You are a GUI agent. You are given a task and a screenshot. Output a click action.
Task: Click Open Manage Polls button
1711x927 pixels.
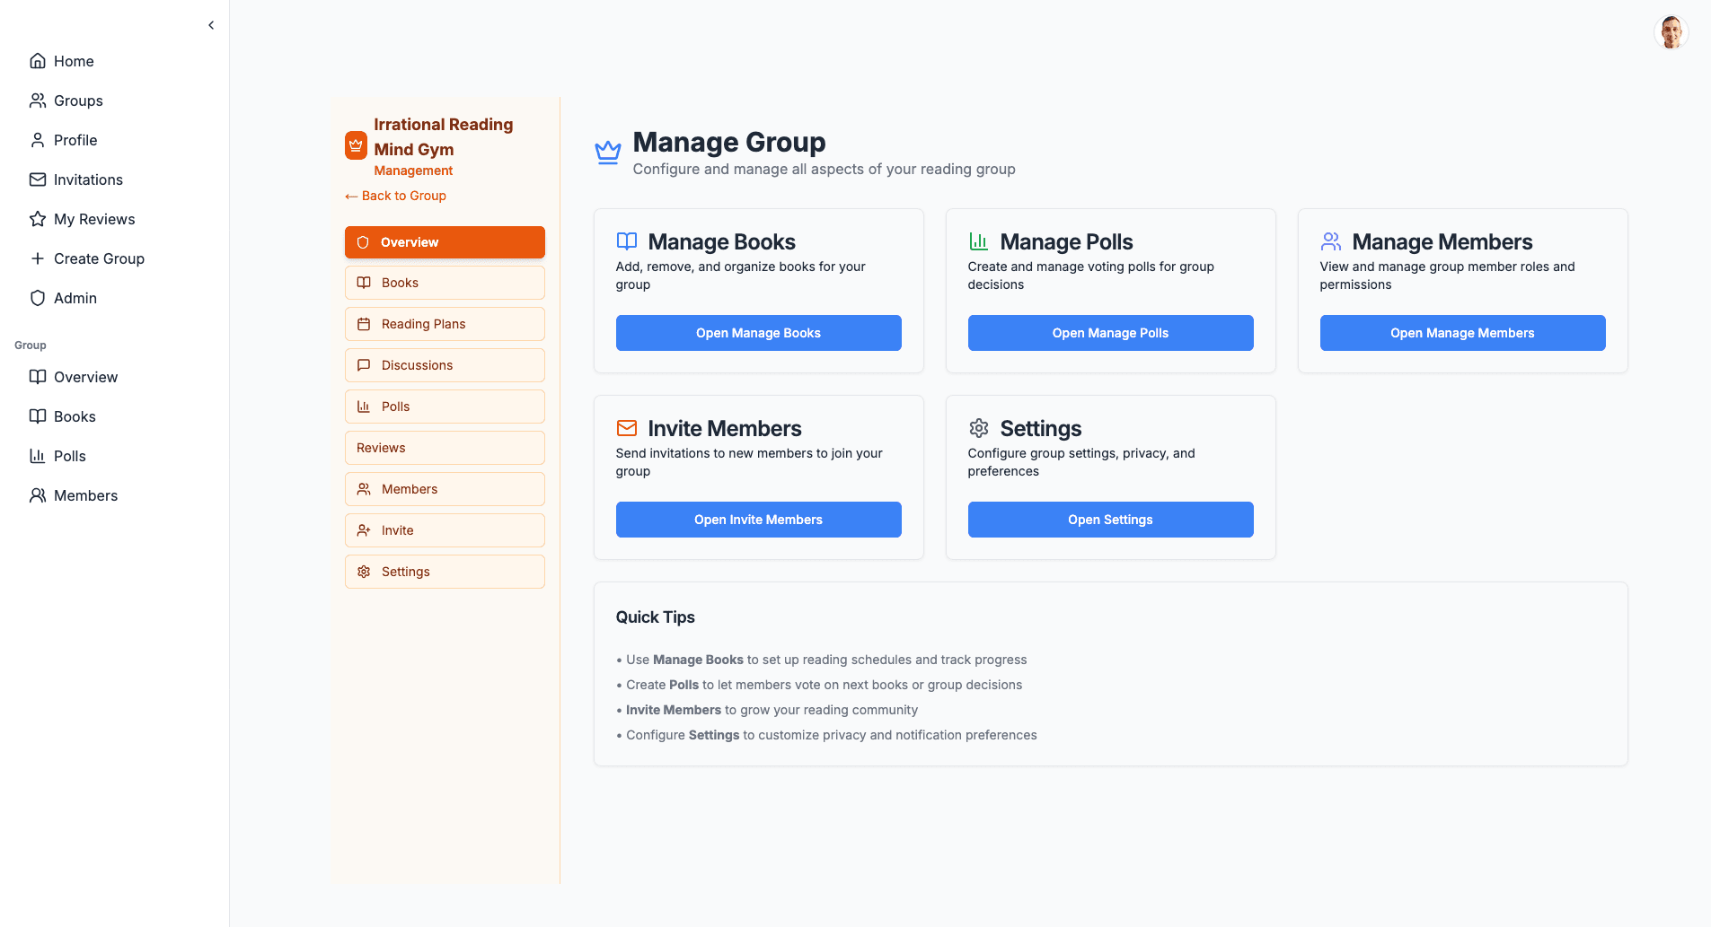coord(1110,333)
